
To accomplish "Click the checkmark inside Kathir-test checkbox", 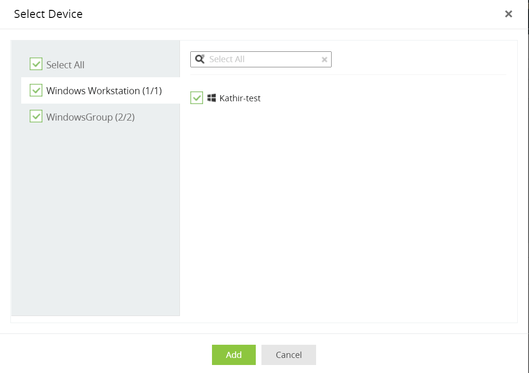I will pyautogui.click(x=196, y=98).
